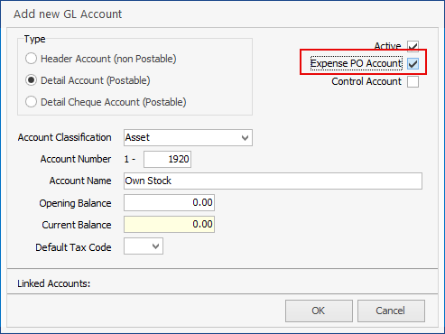The width and height of the screenshot is (445, 334).
Task: Click the Account Classification label
Action: 65,137
